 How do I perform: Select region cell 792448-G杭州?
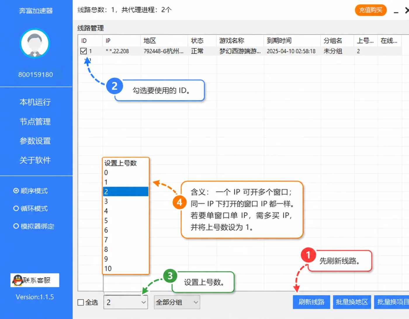(164, 51)
